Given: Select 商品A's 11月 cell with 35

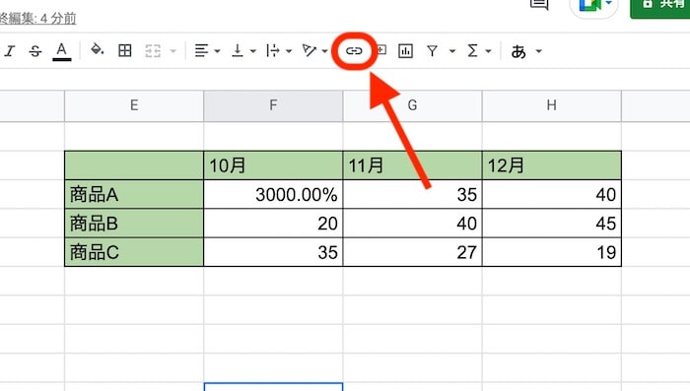Looking at the screenshot, I should (x=412, y=194).
